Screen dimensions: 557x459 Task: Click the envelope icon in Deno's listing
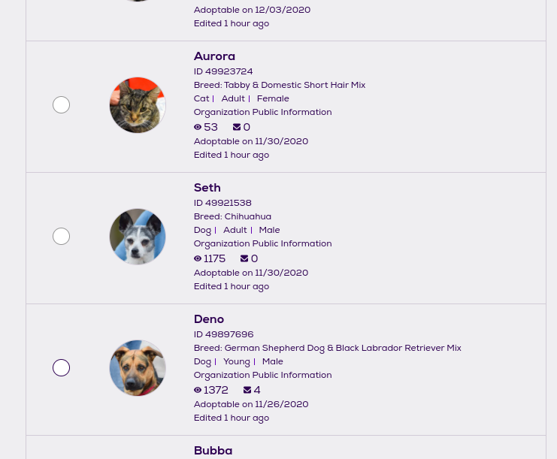click(247, 391)
